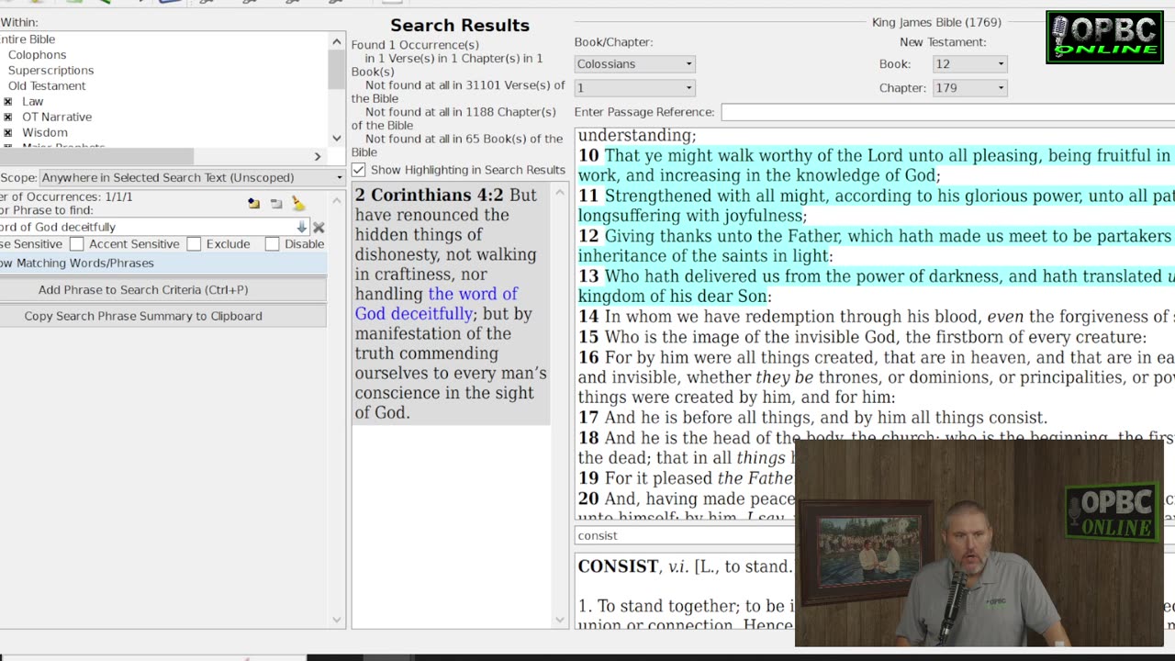Click the OPBC Online logo in the corner
Viewport: 1175px width, 661px height.
(x=1104, y=38)
